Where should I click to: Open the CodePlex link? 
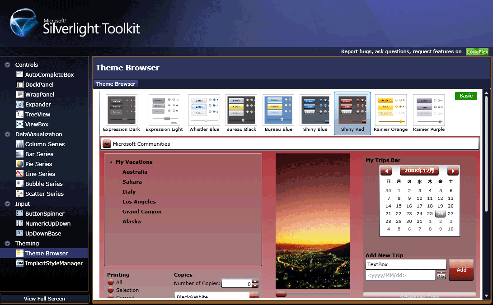tap(477, 52)
